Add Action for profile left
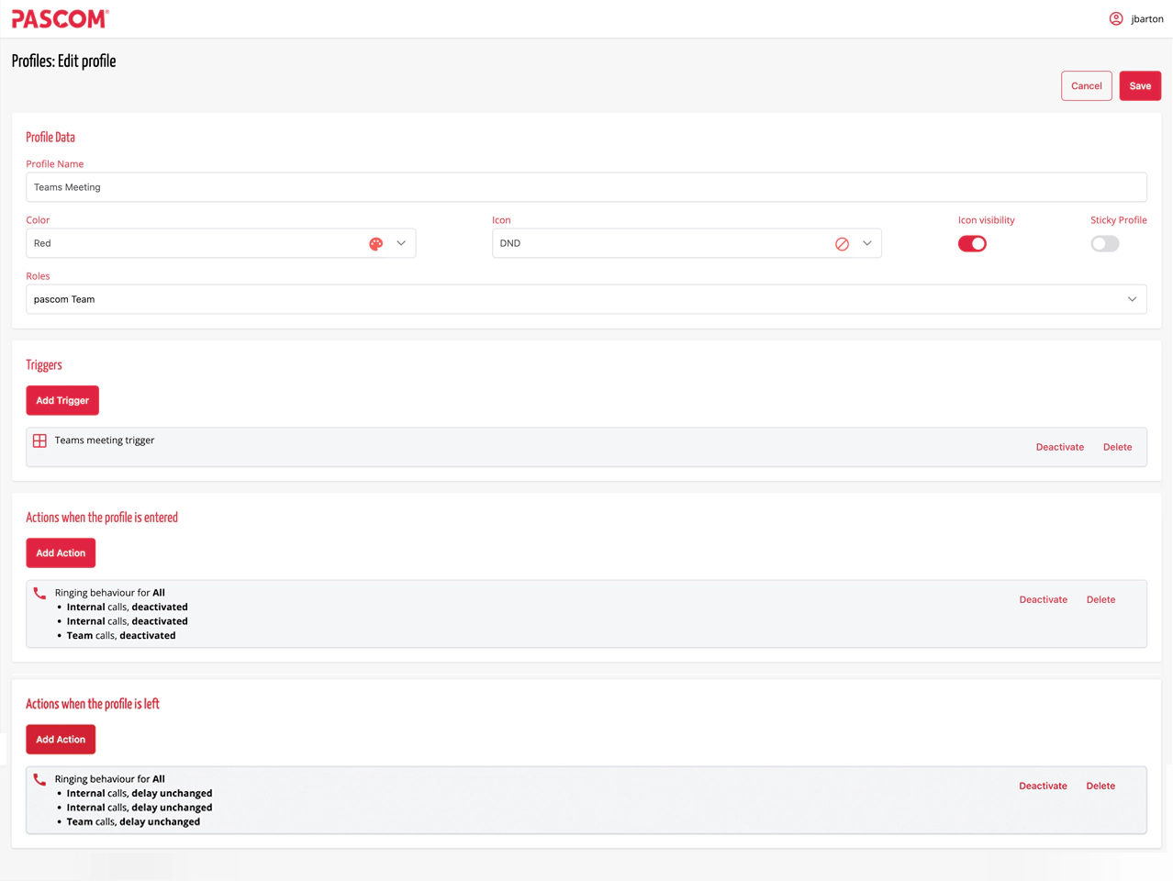Viewport: 1173px width, 881px height. coord(61,739)
